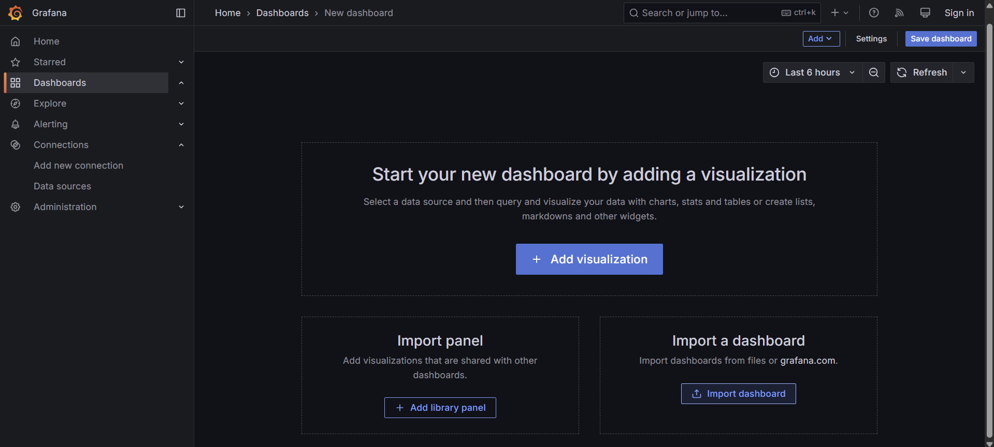Open dashboard Settings
This screenshot has height=447, width=994.
(x=871, y=39)
